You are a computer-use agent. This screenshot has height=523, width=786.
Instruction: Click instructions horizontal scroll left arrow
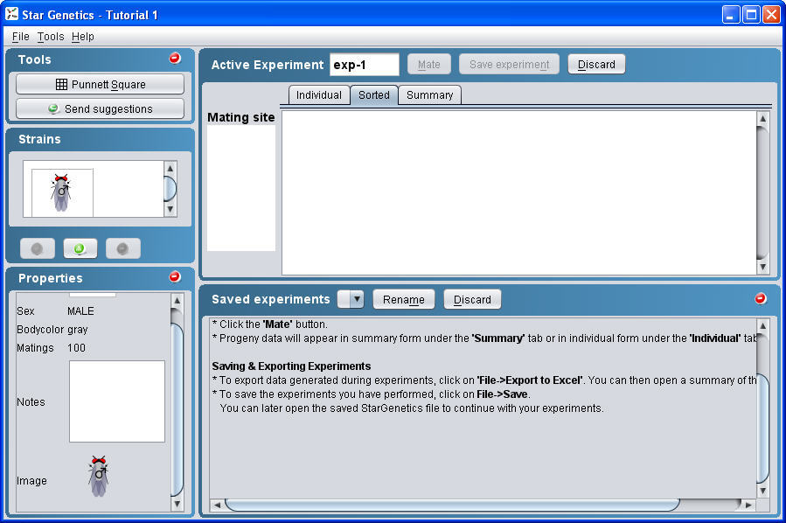pyautogui.click(x=217, y=505)
